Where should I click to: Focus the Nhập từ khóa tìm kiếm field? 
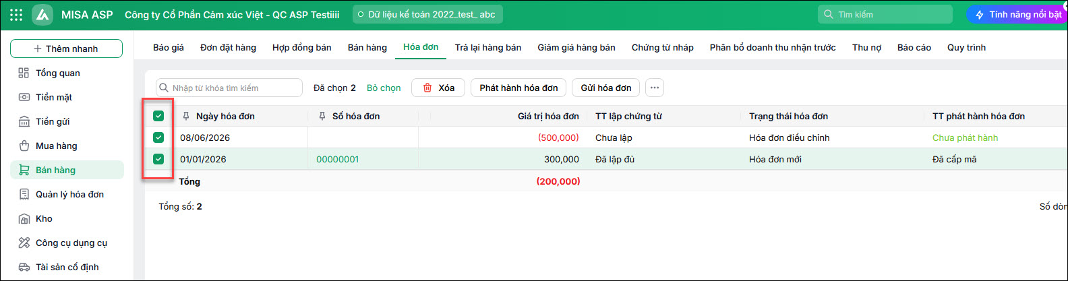229,88
